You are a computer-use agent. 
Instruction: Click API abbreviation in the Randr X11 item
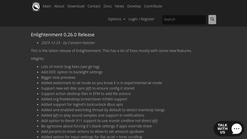point(155,121)
